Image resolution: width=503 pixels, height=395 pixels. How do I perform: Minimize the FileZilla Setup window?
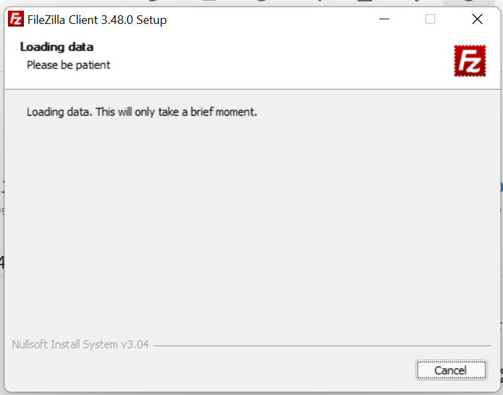[x=385, y=19]
